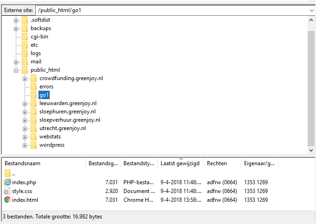
Task: Select the backups folder icon
Action: [25, 28]
